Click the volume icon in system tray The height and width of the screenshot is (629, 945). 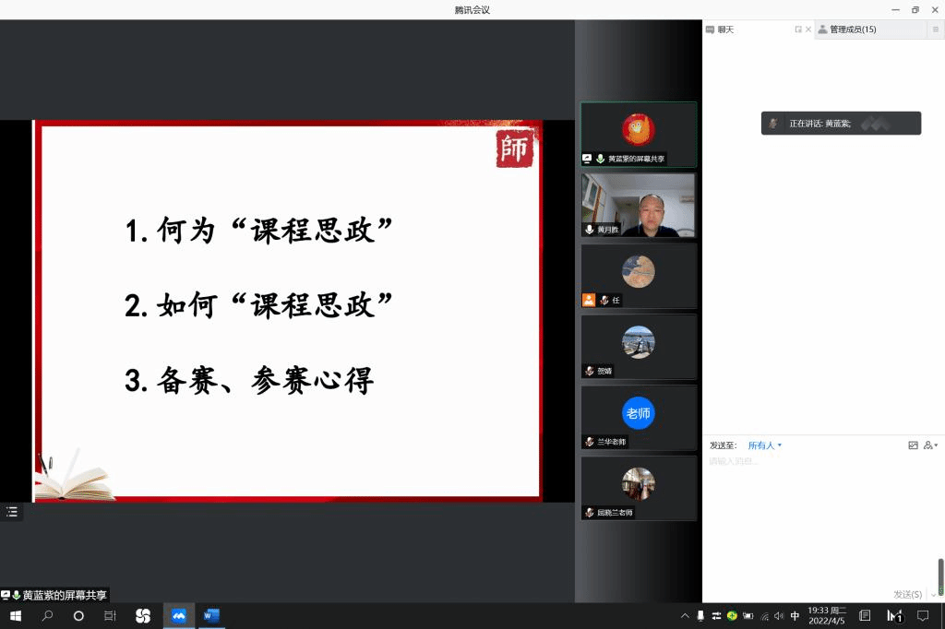pos(780,615)
